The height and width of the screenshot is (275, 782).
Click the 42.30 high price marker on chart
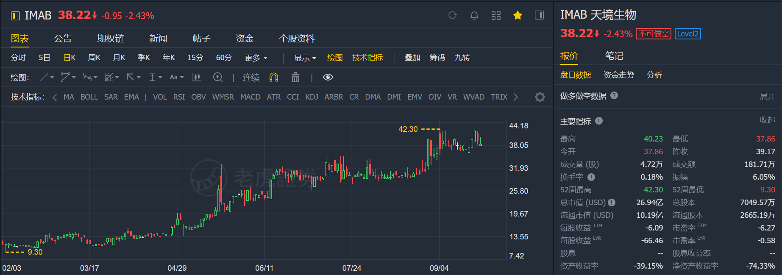(x=408, y=129)
